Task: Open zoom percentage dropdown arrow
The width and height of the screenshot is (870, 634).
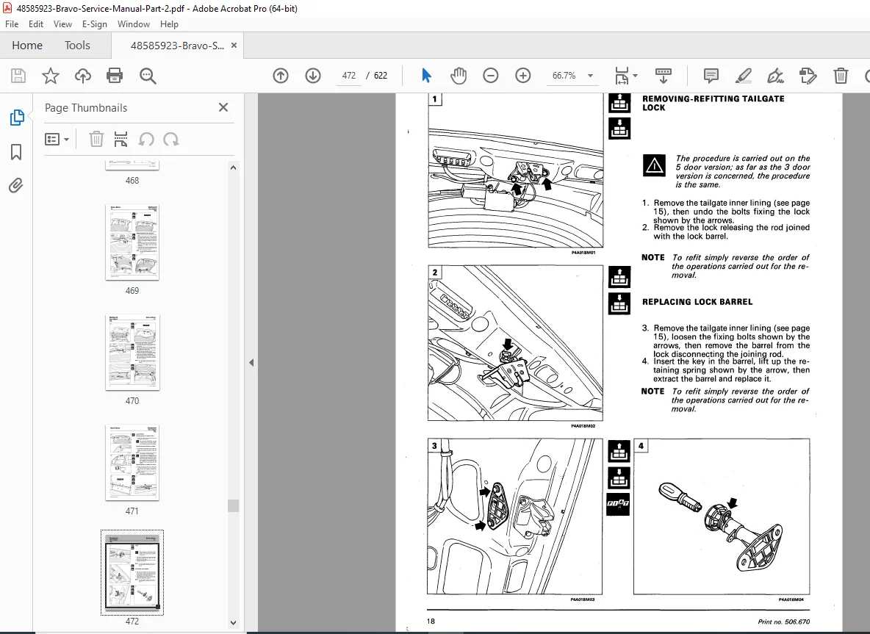Action: 590,76
